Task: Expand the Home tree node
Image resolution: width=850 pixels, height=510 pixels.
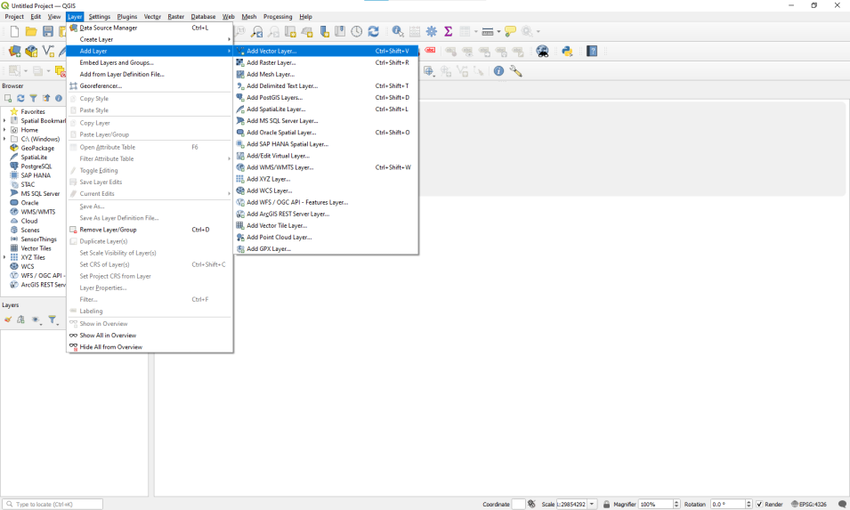Action: 4,130
